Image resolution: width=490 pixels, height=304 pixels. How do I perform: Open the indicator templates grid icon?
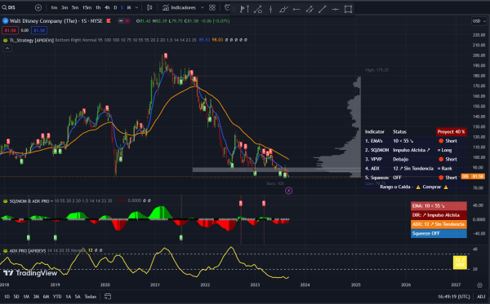212,7
